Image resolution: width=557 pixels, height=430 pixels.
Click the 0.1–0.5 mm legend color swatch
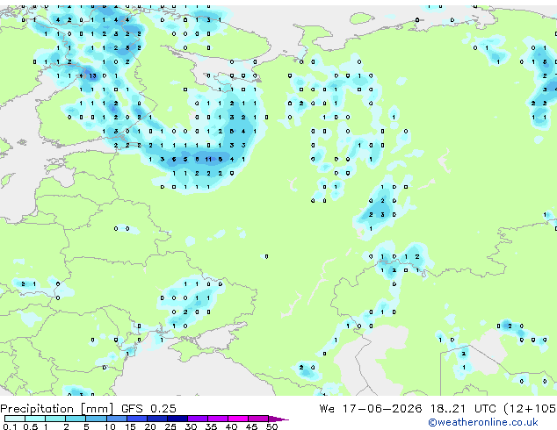coord(15,419)
